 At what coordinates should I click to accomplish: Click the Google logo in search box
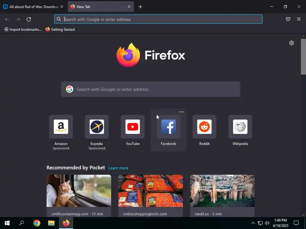[x=69, y=89]
